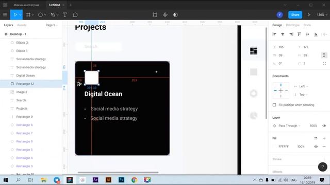Align selection to left edge
Viewport: 330px width, 185px height.
[274, 34]
